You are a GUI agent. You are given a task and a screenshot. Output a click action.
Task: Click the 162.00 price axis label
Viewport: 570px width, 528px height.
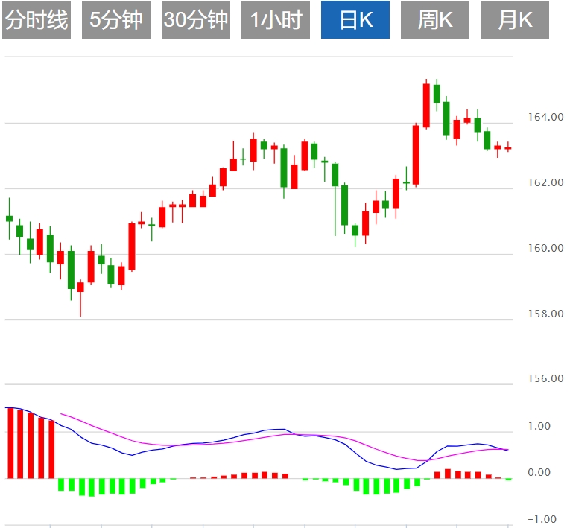[x=545, y=182]
